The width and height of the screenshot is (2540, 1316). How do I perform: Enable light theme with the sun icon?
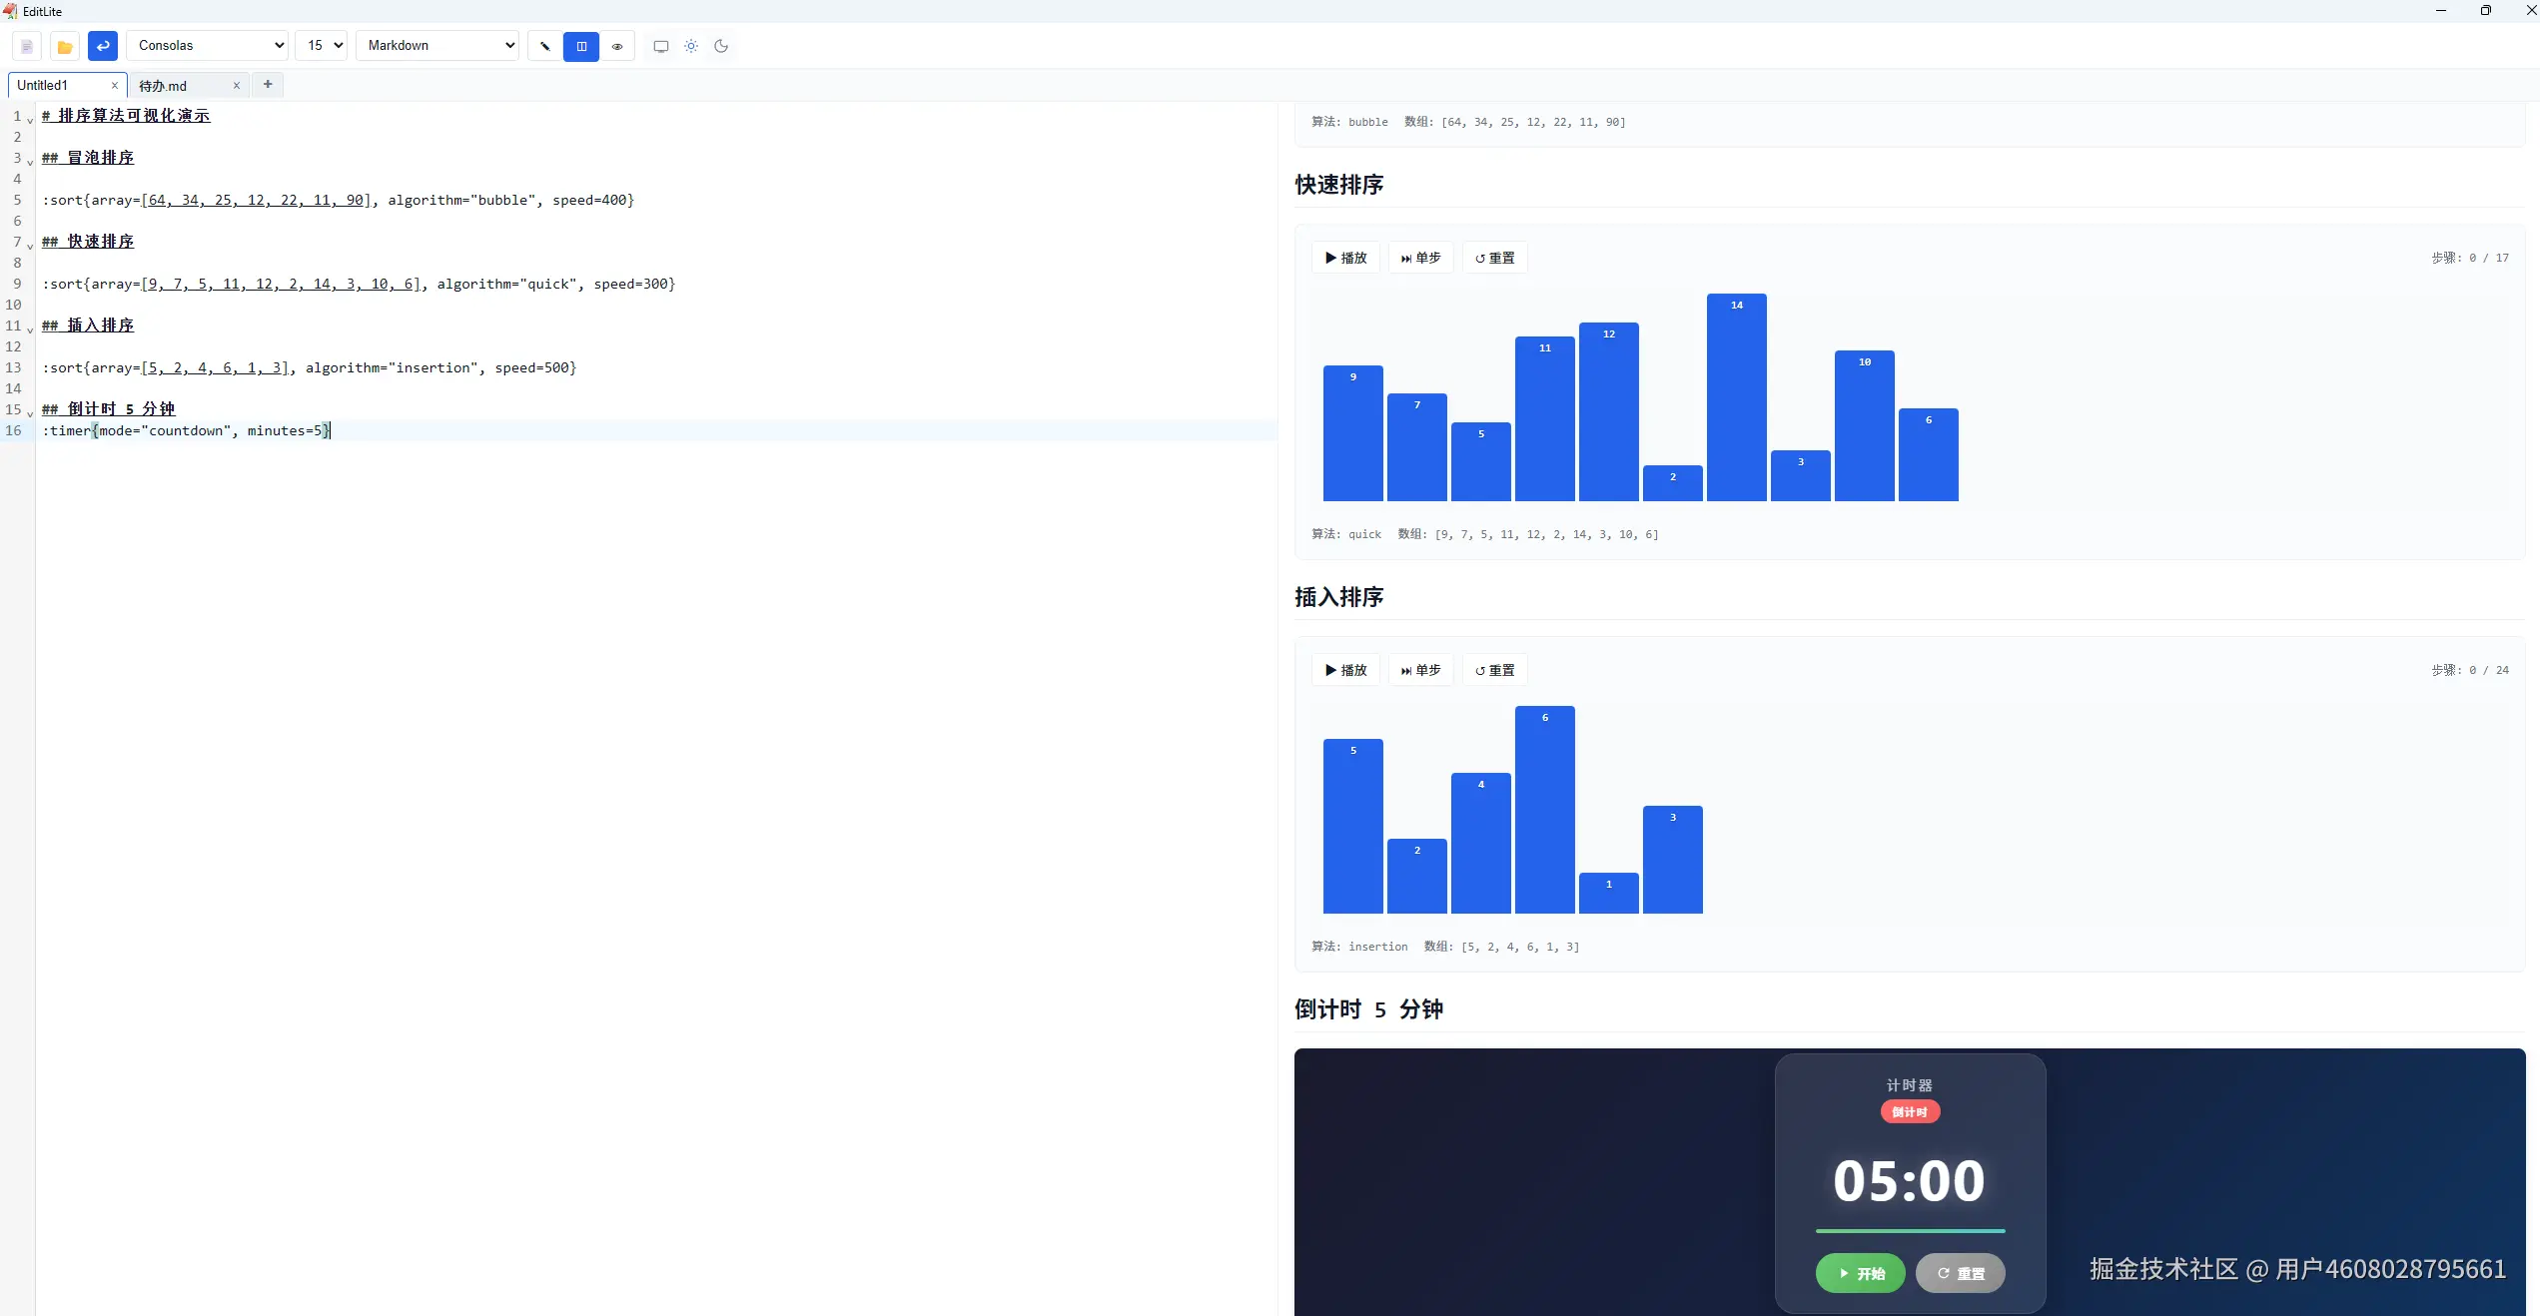pos(691,46)
